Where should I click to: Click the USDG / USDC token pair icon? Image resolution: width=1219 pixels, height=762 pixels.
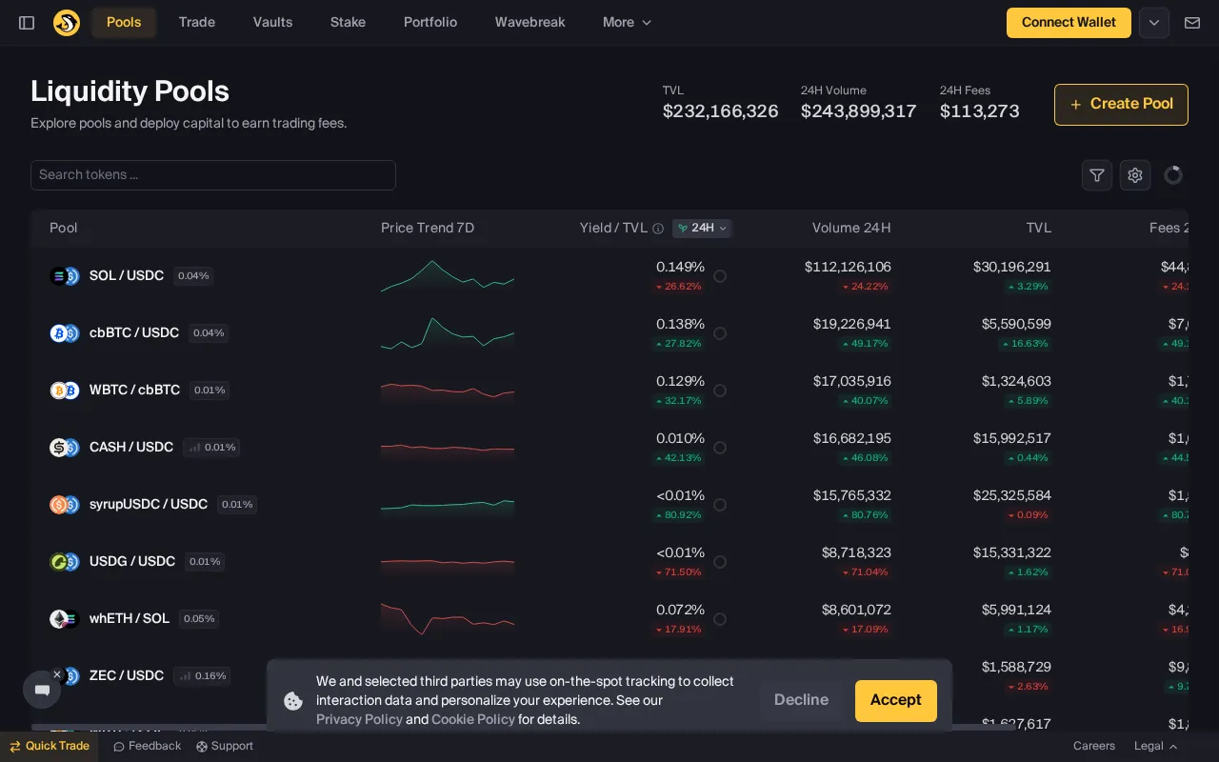[65, 562]
